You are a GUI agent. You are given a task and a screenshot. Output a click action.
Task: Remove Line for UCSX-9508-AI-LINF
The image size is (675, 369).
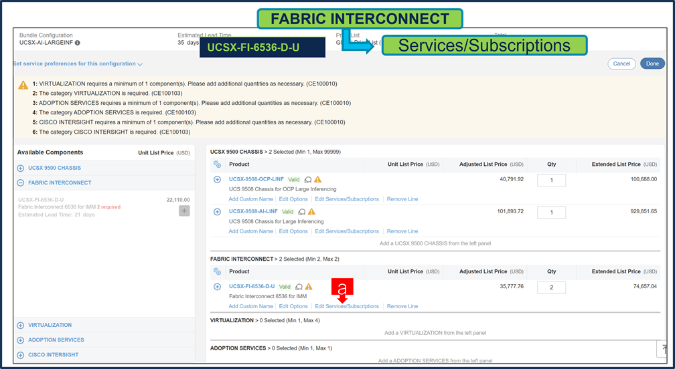point(402,231)
